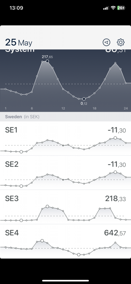Open the SE2 price area row
The width and height of the screenshot is (131, 284).
coord(65,173)
